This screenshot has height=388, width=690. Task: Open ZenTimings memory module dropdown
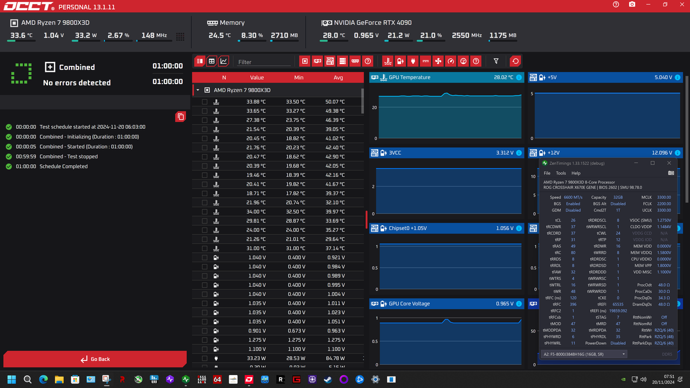[x=584, y=354]
